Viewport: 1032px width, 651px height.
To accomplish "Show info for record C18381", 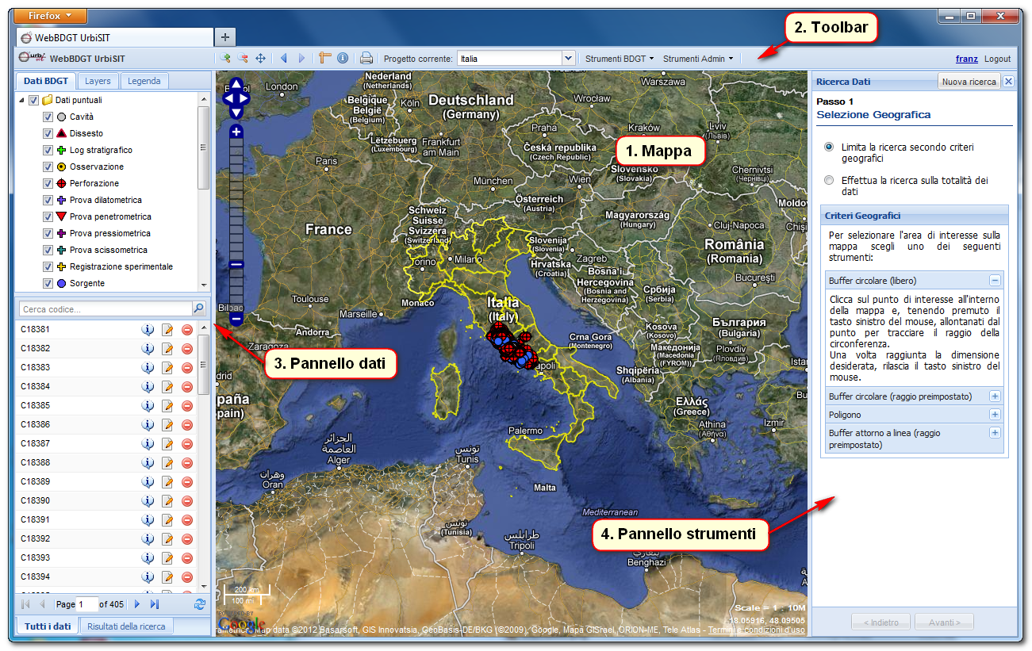I will pos(148,330).
